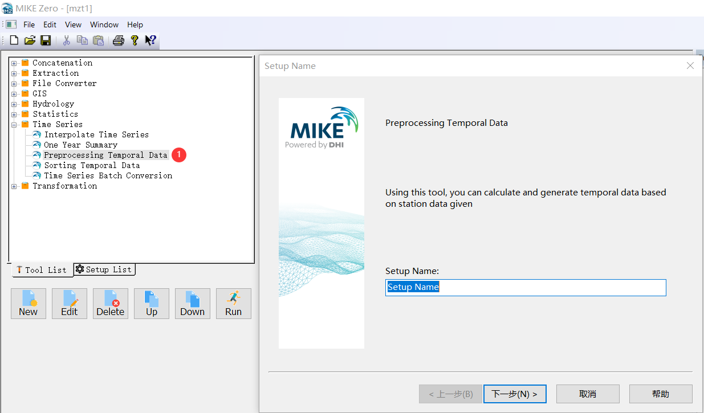Open a file using the toolbar folder icon

tap(29, 40)
